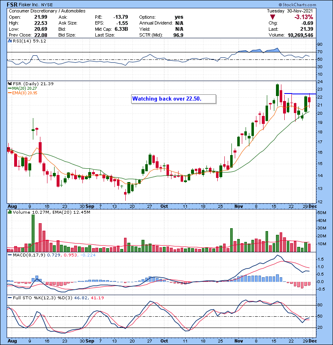The image size is (333, 345).
Task: Open the StockCharts.com watermark link
Action: pyautogui.click(x=297, y=5)
